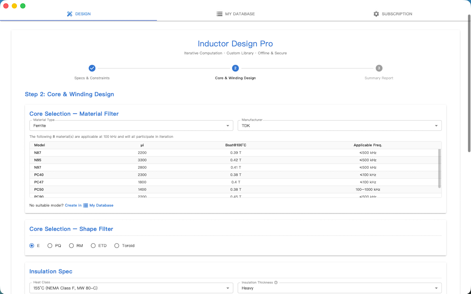The image size is (471, 294).
Task: Click the main page scrollbar
Action: [469, 83]
